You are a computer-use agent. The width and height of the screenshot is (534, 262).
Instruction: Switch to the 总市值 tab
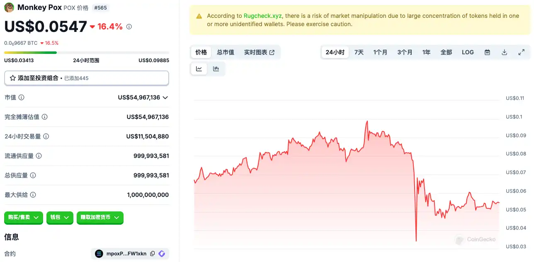226,52
